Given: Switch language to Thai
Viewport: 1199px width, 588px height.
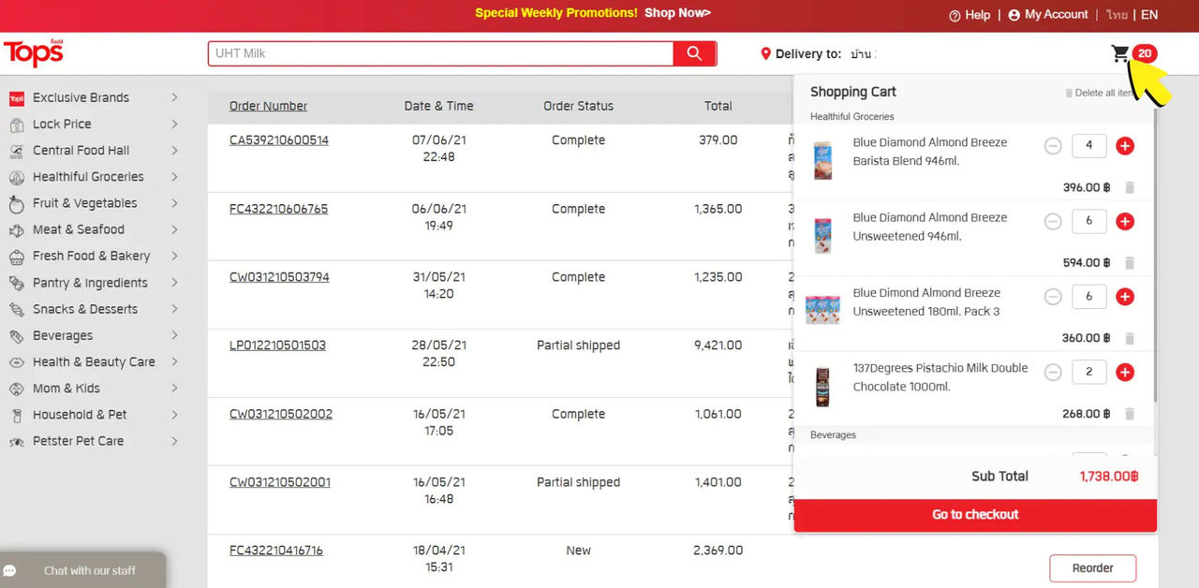Looking at the screenshot, I should (1117, 15).
